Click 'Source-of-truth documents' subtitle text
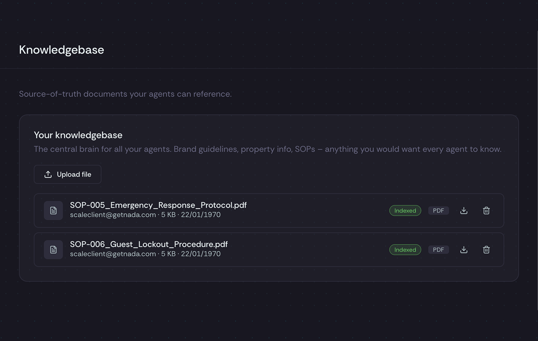538x341 pixels. click(125, 94)
